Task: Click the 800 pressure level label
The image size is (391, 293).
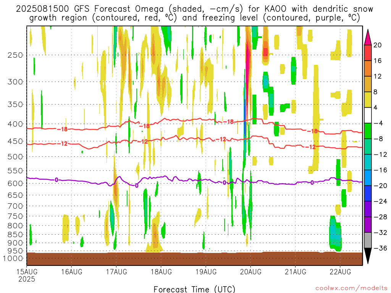Action: (15, 226)
